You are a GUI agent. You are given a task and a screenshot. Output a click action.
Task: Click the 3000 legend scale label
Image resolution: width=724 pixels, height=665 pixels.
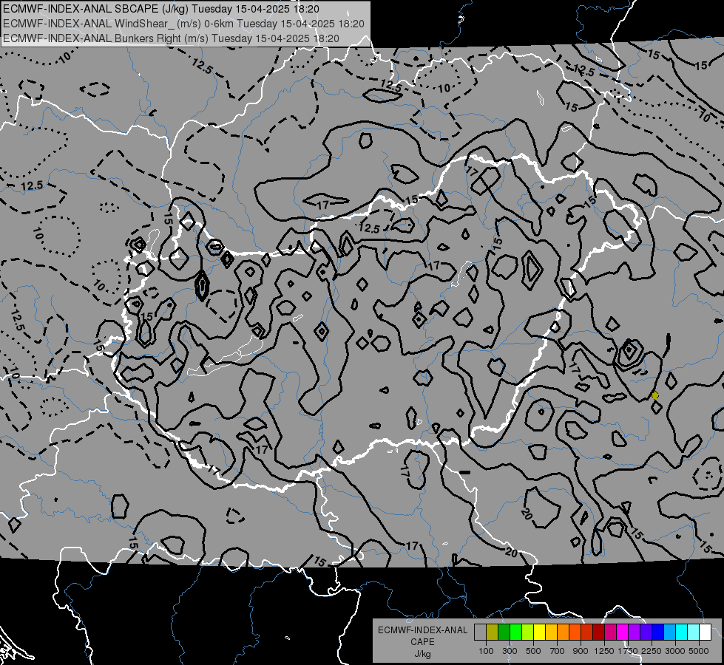[x=675, y=651]
